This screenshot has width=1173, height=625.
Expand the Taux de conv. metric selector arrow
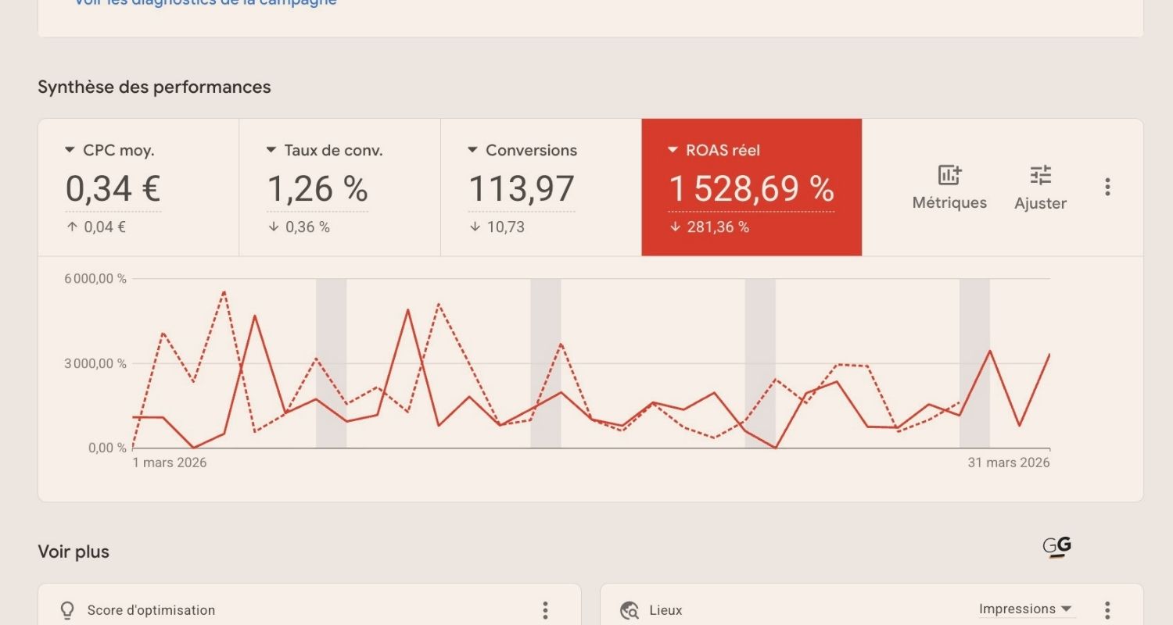pos(271,150)
